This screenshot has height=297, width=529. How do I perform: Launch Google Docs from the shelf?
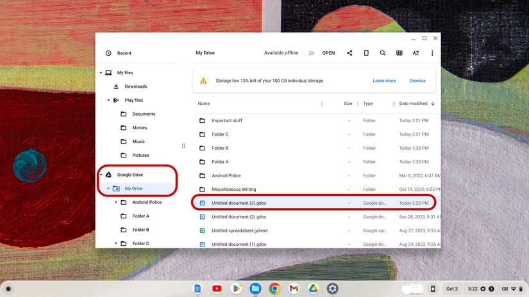(197, 289)
